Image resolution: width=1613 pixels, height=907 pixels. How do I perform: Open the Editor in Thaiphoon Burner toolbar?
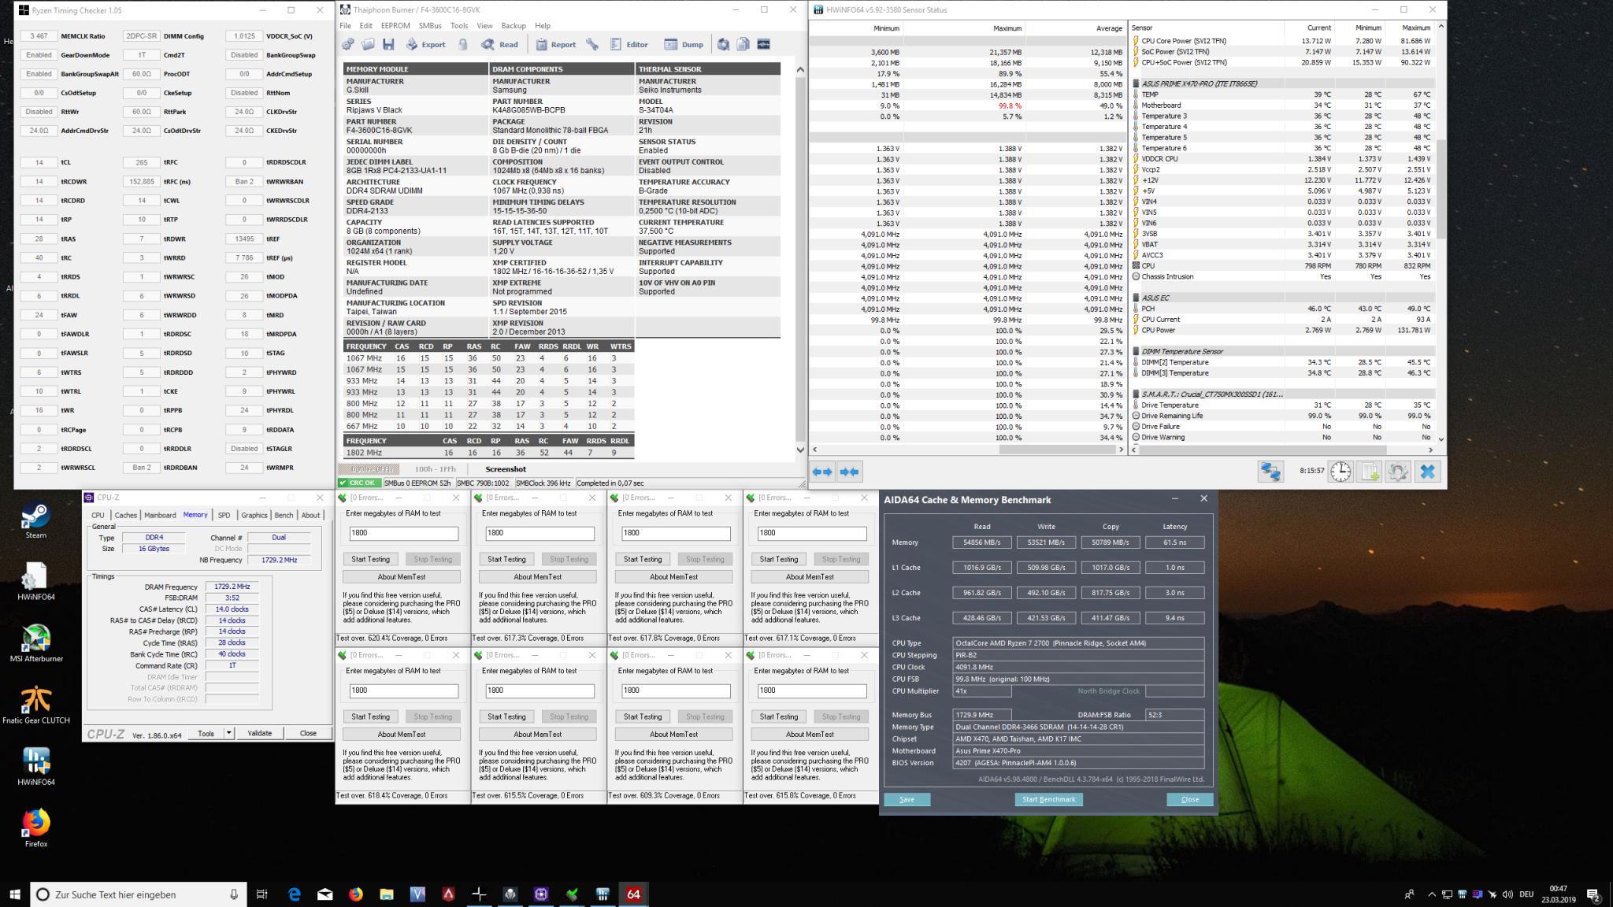[629, 45]
